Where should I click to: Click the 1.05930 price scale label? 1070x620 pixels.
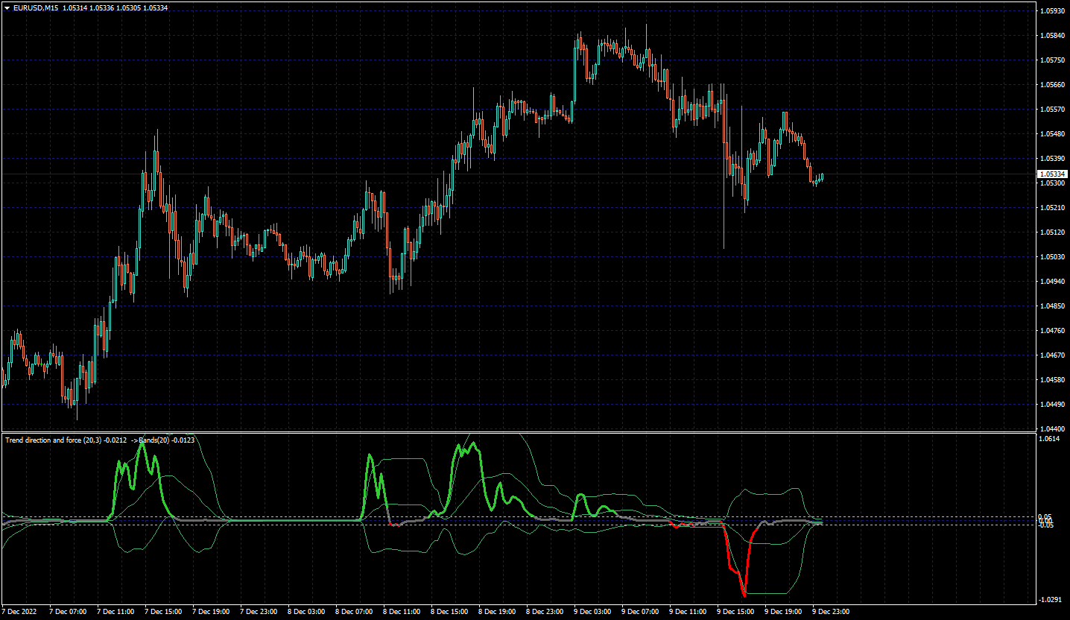1052,10
